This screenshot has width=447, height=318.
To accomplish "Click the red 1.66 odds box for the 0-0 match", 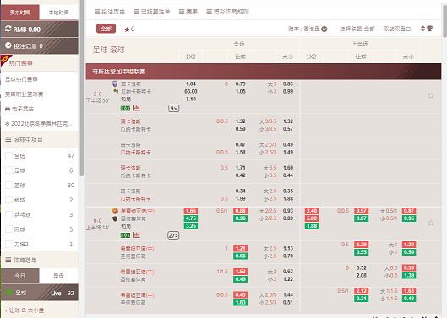I will click(191, 211).
